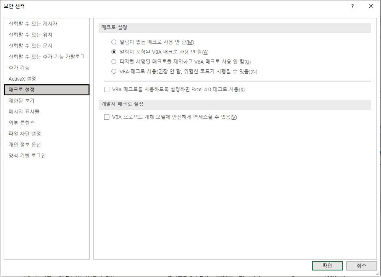Image resolution: width=381 pixels, height=277 pixels.
Task: Click the '매크로 설정' section header text
Action: [114, 28]
